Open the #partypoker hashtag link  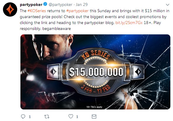77,11
